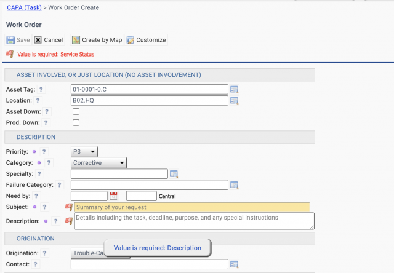Open the Specialty lookup icon
This screenshot has height=273, width=394.
click(x=174, y=174)
